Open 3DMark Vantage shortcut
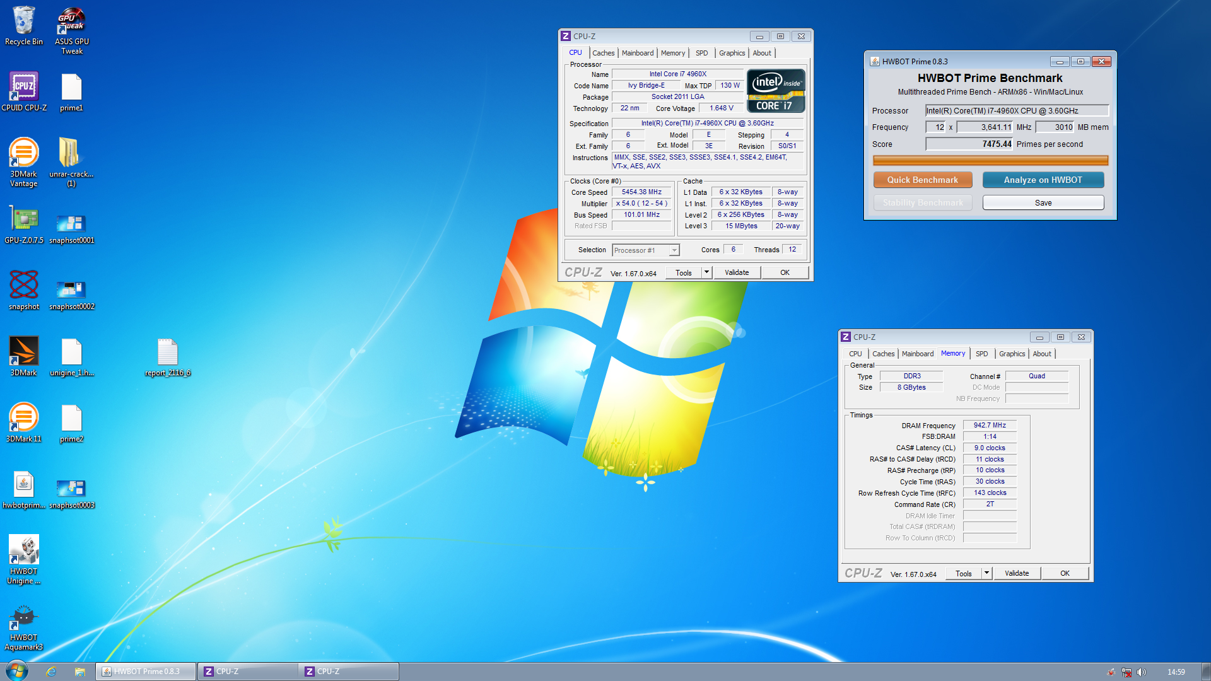 [24, 163]
